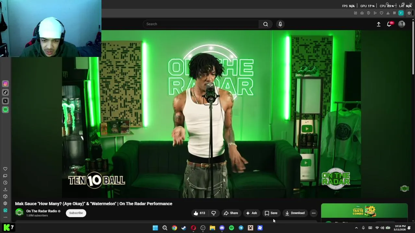The width and height of the screenshot is (415, 233).
Task: Click the video title text
Action: click(x=94, y=204)
